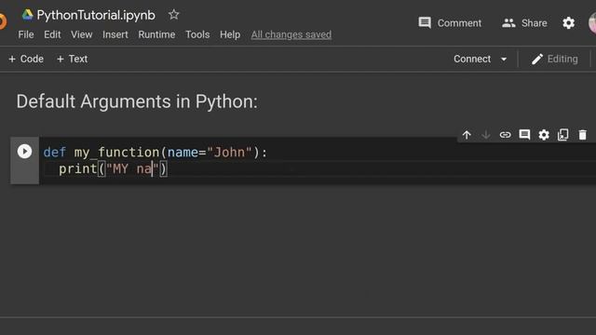The image size is (596, 335).
Task: Star the PythonTutorial notebook
Action: tap(174, 15)
